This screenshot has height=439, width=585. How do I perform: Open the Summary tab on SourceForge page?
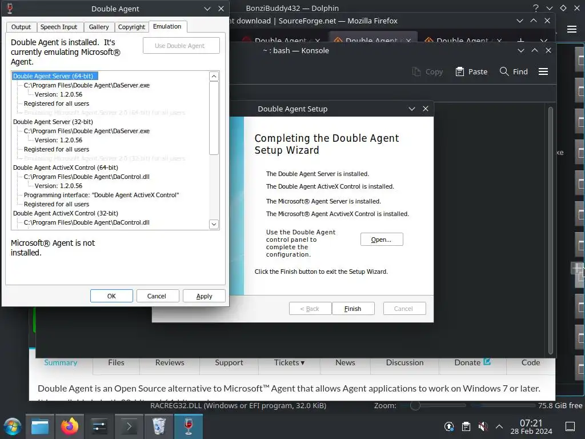coord(61,362)
